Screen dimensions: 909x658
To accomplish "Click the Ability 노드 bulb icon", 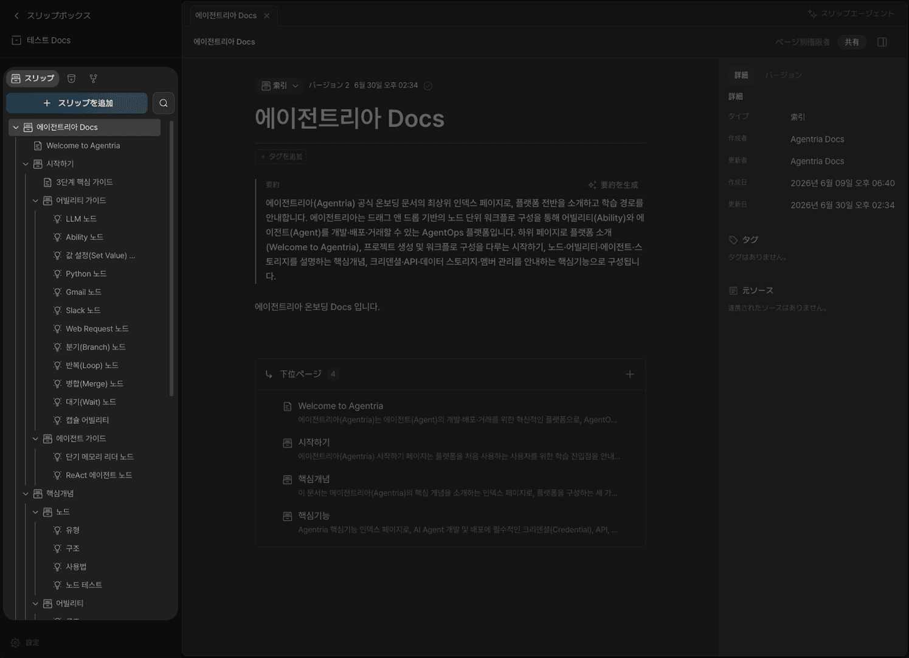I will click(x=57, y=237).
